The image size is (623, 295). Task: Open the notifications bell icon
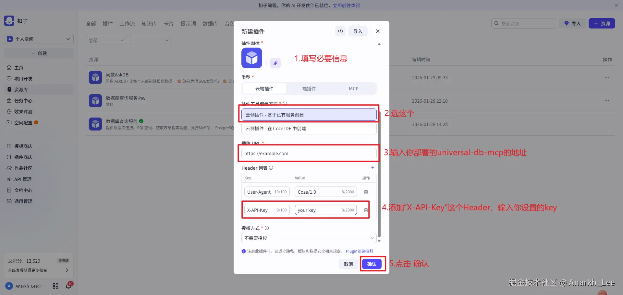click(68, 286)
